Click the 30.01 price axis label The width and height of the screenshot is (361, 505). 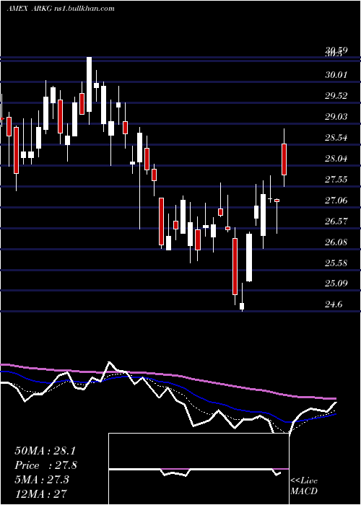click(336, 75)
